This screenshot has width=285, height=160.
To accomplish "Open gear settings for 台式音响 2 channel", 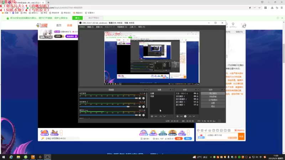I will click(x=144, y=107).
